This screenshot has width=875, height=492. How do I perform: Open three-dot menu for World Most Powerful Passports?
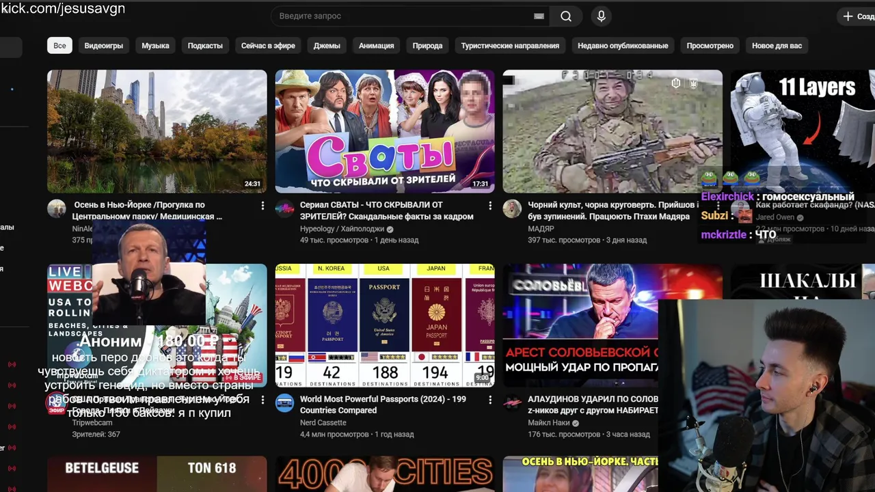tap(490, 400)
